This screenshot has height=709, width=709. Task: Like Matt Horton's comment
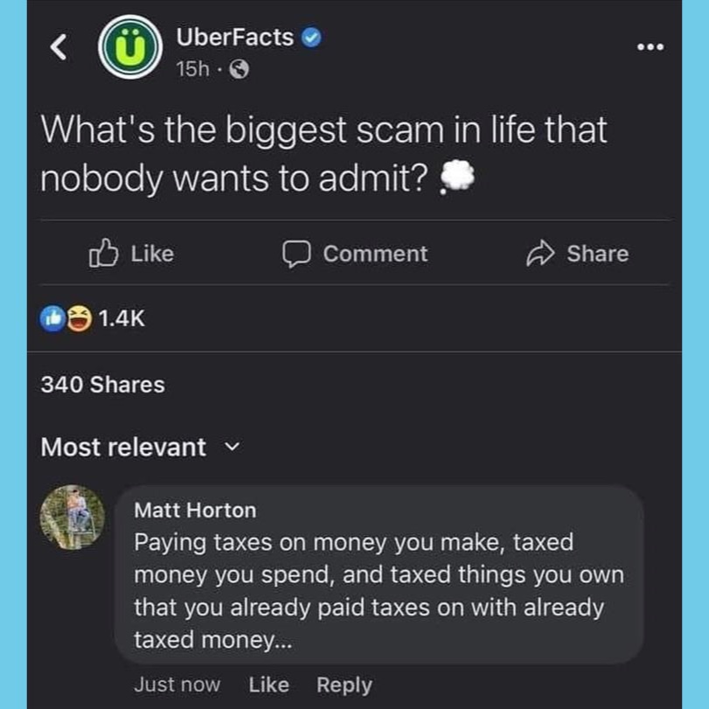point(268,685)
